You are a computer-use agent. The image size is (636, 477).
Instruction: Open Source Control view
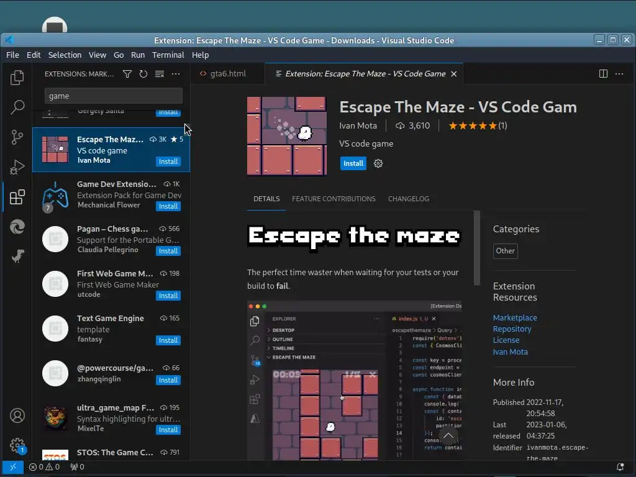17,137
